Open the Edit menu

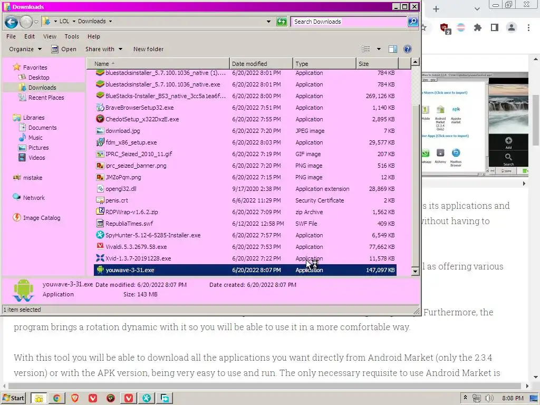[x=30, y=36]
